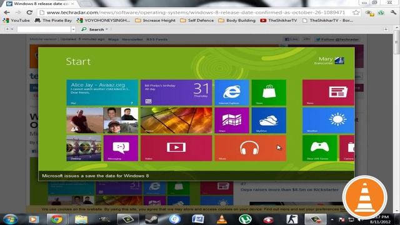This screenshot has height=225, width=400.
Task: Bookmark this page with the star icon
Action: 356,12
